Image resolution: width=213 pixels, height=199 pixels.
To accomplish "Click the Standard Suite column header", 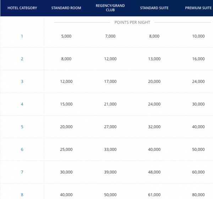I will [154, 8].
